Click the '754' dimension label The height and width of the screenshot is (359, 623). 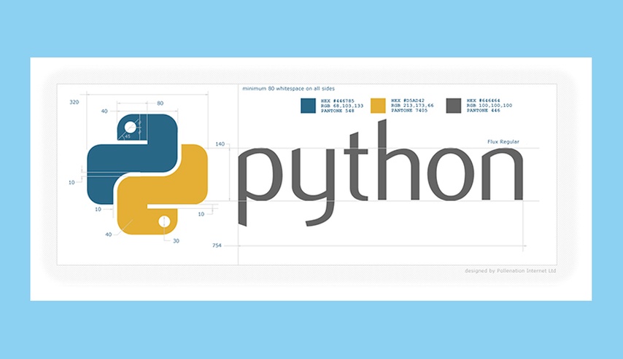[x=217, y=245]
